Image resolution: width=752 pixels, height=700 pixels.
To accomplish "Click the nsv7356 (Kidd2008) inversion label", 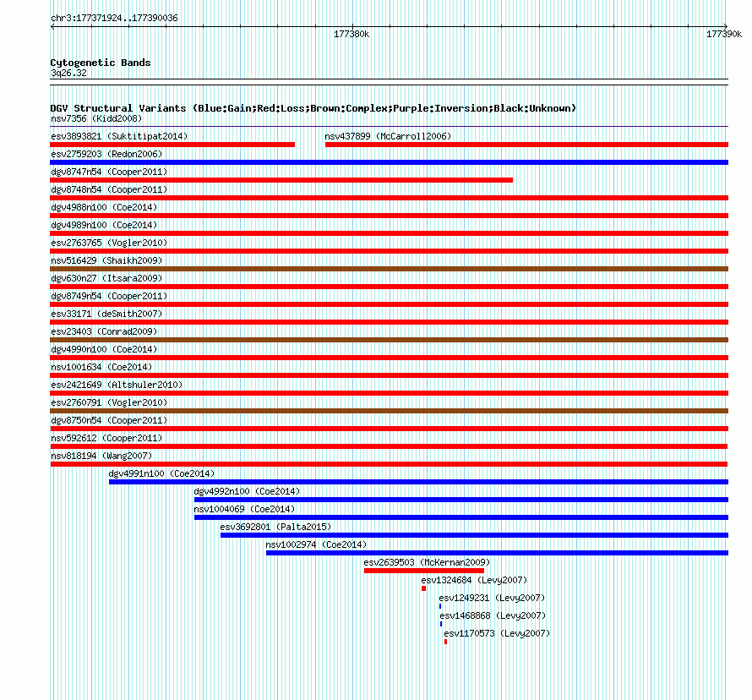I will (96, 118).
